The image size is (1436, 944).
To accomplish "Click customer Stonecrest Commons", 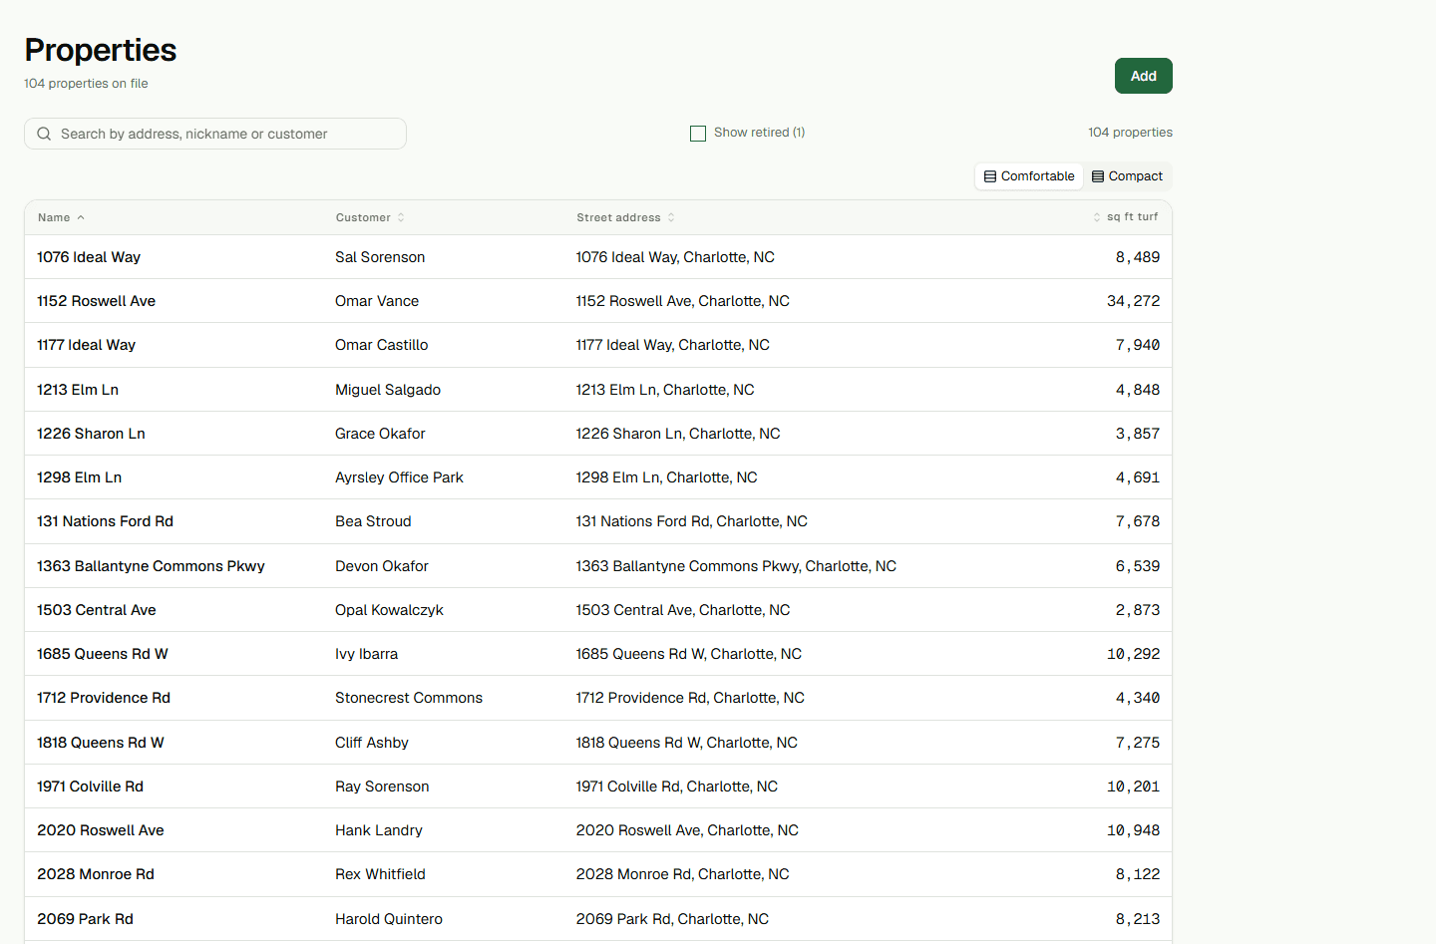I will pos(409,698).
